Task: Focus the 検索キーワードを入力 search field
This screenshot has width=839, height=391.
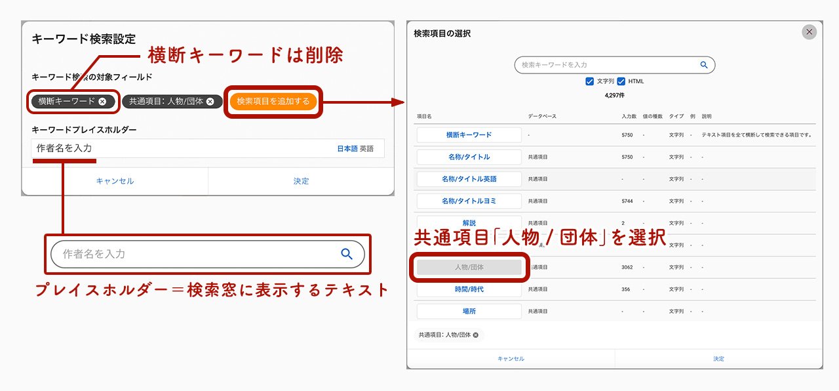Action: (x=606, y=65)
